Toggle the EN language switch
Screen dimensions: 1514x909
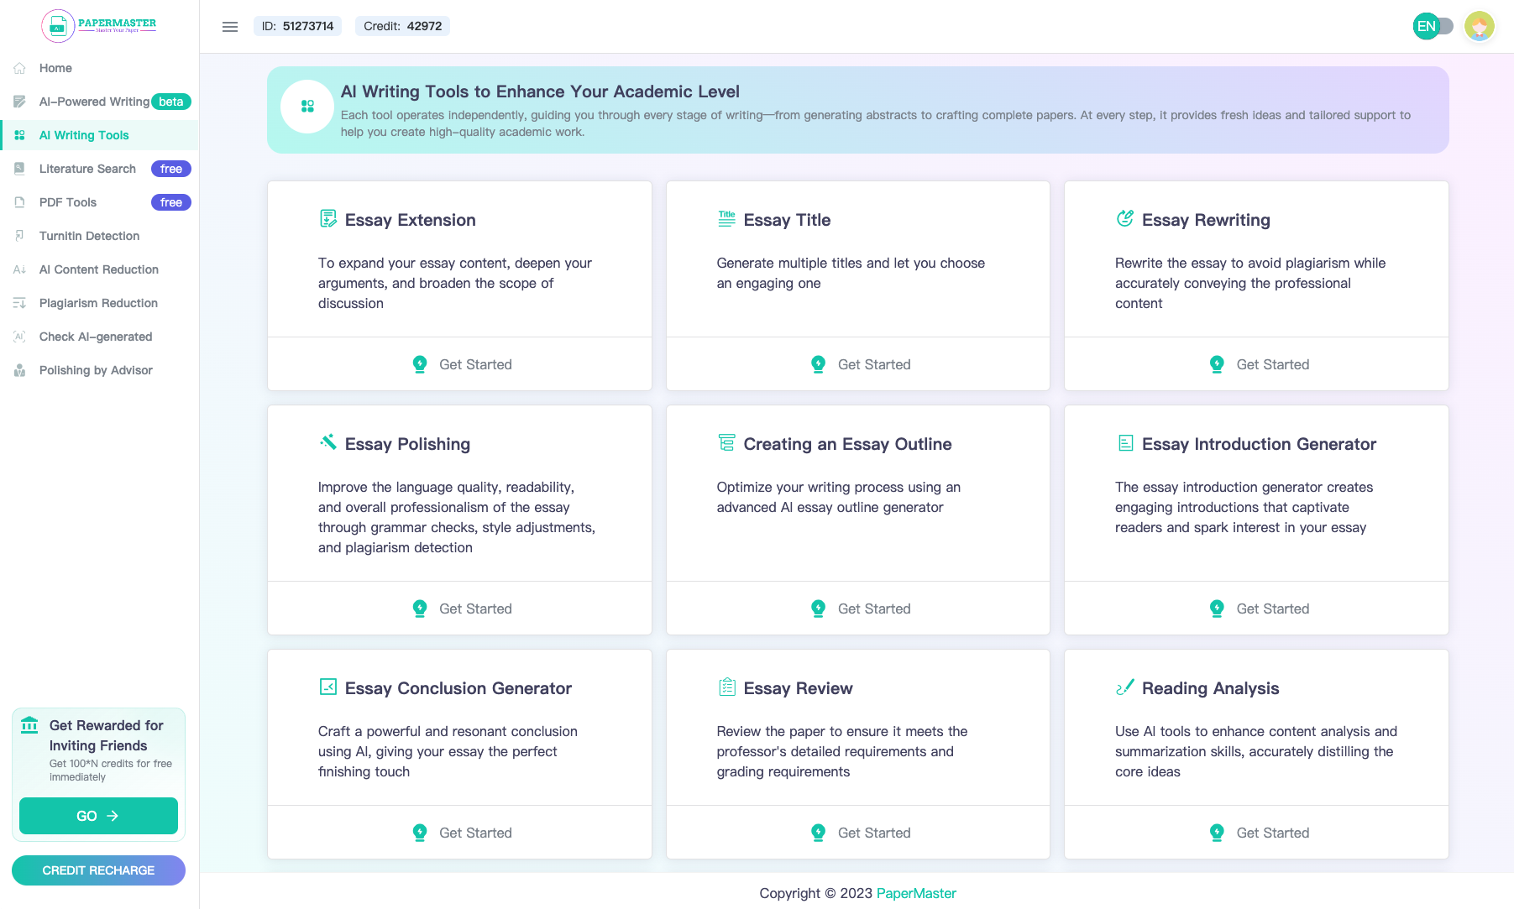(x=1433, y=26)
